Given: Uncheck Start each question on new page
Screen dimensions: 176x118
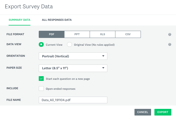Looking at the screenshot, I should pyautogui.click(x=41, y=79).
